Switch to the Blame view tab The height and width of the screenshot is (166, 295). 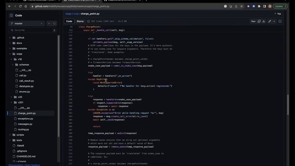click(x=80, y=21)
